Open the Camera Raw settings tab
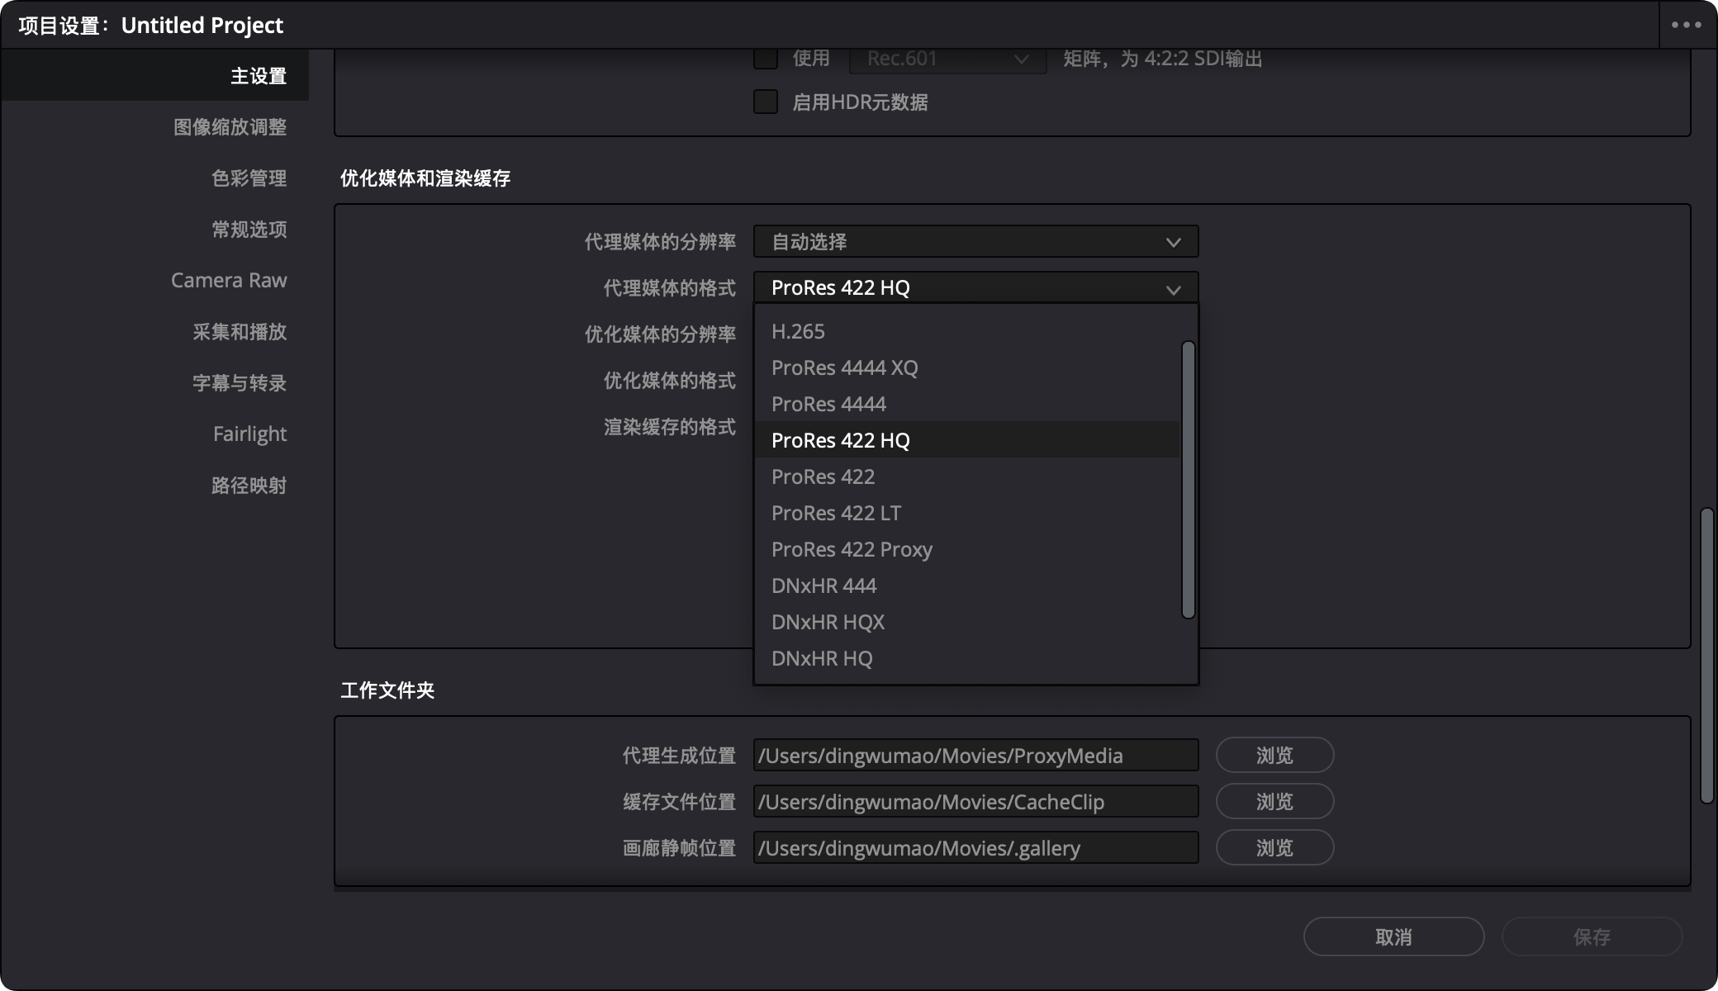Image resolution: width=1718 pixels, height=991 pixels. pyautogui.click(x=229, y=281)
